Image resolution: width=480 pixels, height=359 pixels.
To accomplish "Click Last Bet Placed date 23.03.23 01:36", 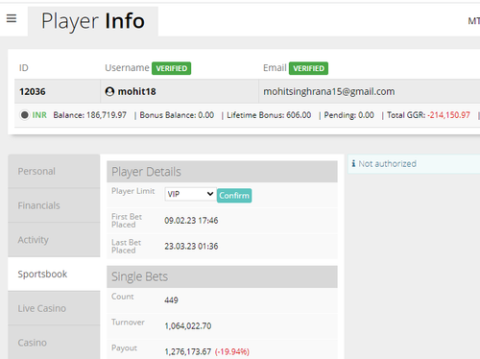I will (x=191, y=247).
